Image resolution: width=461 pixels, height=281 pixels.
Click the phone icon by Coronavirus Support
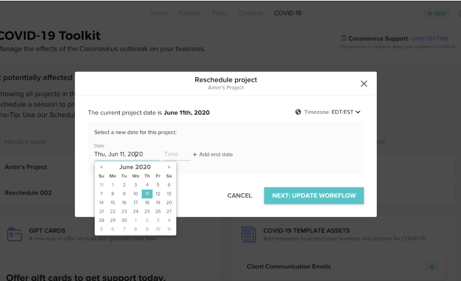(x=344, y=38)
